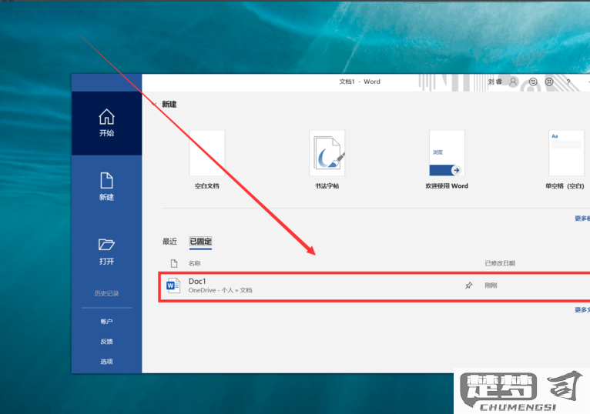The height and width of the screenshot is (414, 590).
Task: Open 选项 in the sidebar
Action: [106, 362]
